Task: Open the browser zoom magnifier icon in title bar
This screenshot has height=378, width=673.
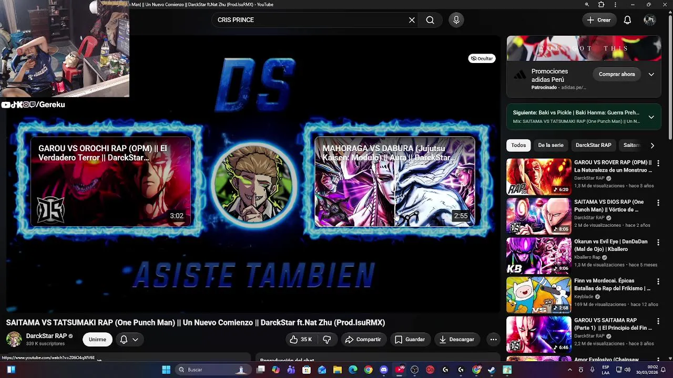Action: (x=587, y=5)
